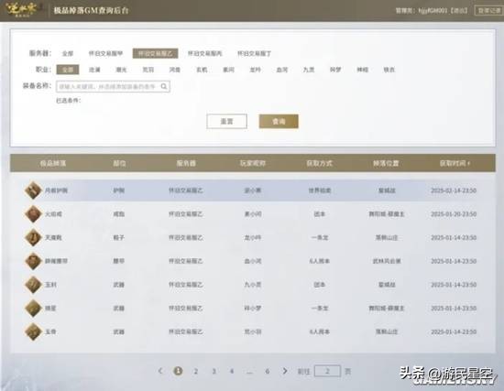Filter by class 铁衣

pos(389,70)
